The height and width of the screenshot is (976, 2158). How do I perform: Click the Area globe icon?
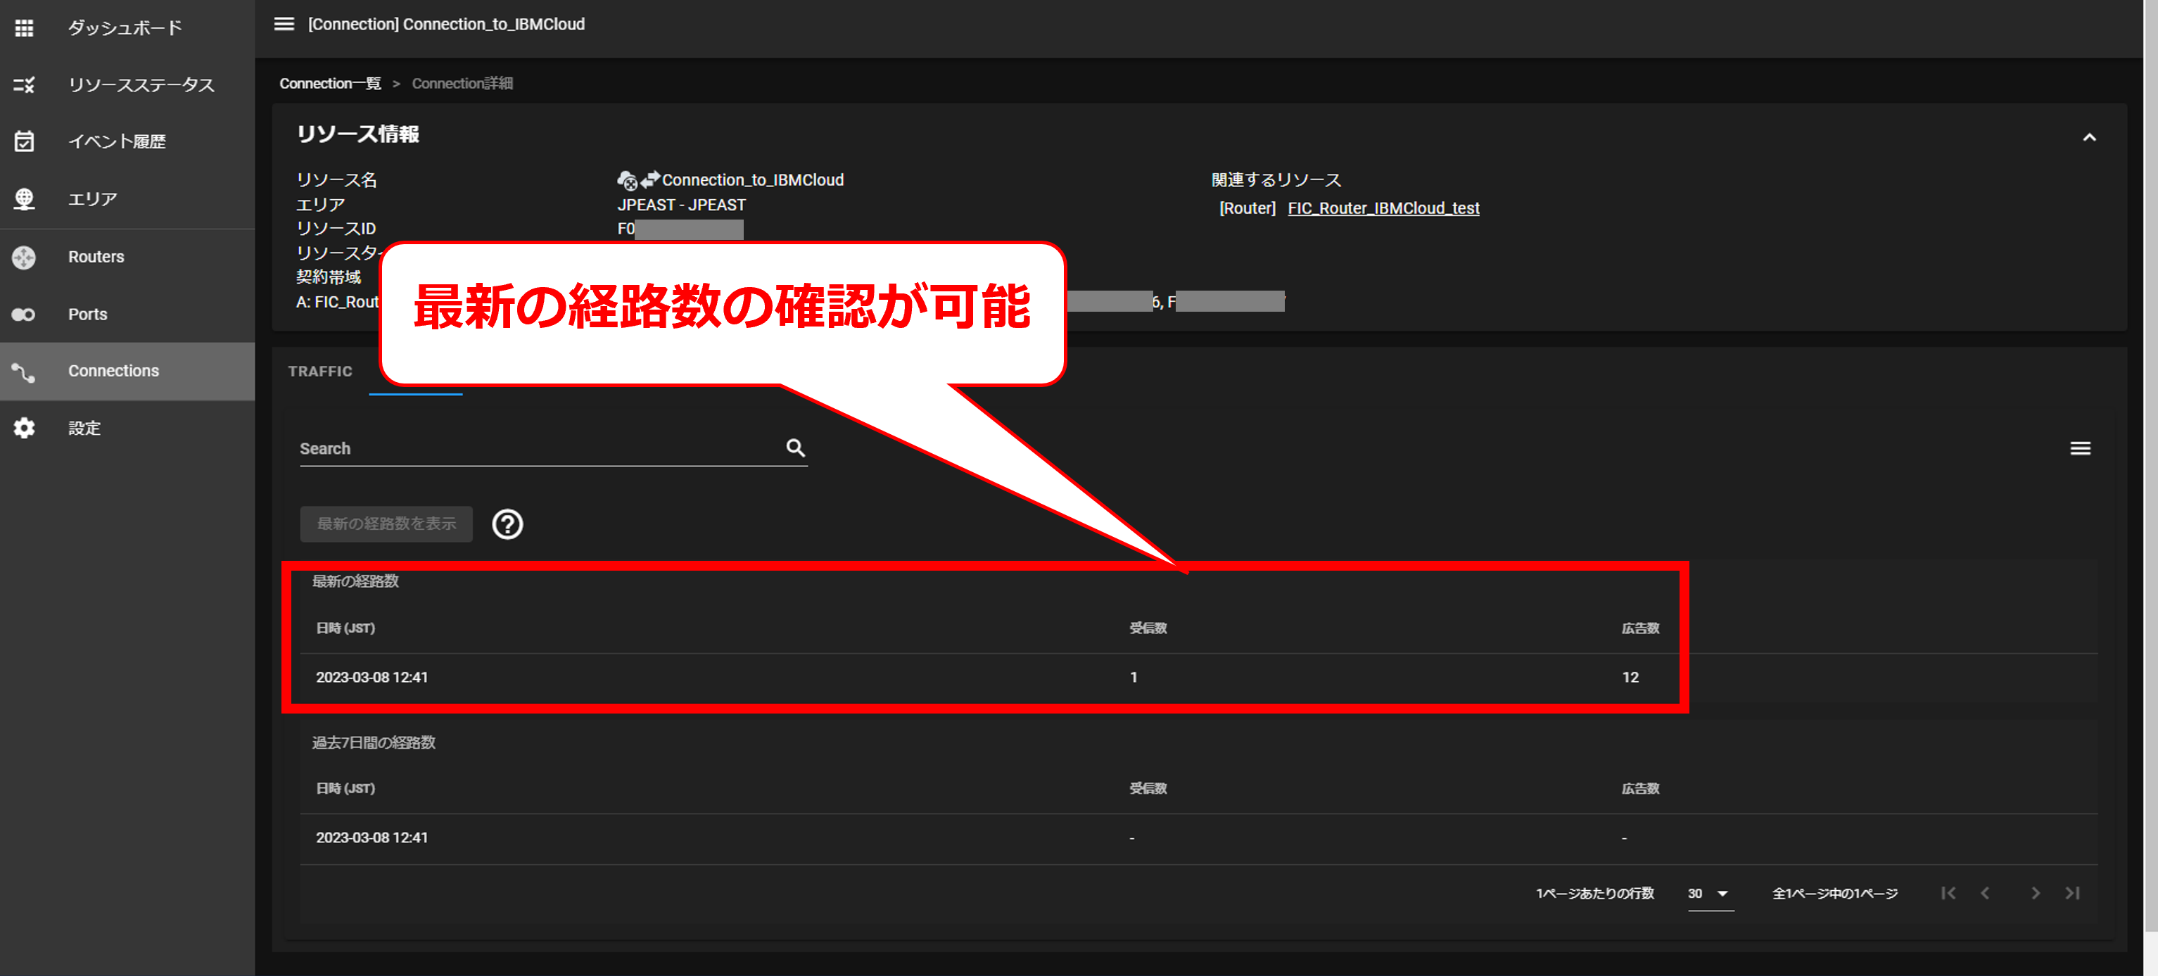[25, 198]
